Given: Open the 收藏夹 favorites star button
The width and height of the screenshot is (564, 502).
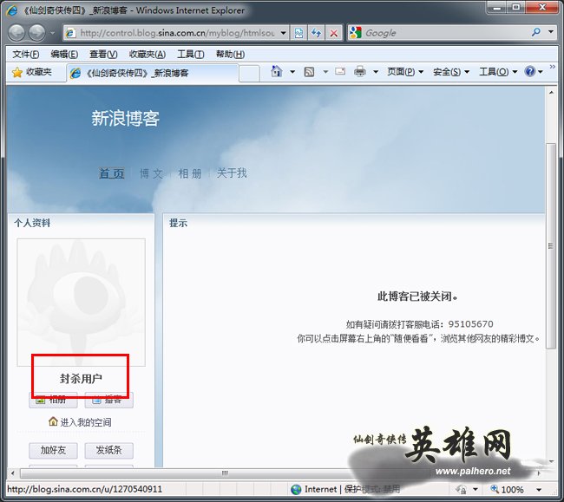Looking at the screenshot, I should 31,73.
